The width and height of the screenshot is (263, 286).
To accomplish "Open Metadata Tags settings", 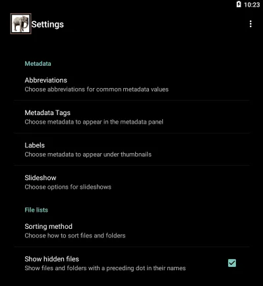I will point(132,117).
